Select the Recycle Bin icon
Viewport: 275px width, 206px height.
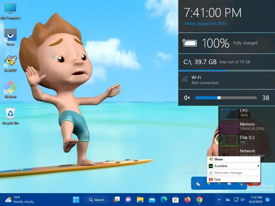pos(10,116)
